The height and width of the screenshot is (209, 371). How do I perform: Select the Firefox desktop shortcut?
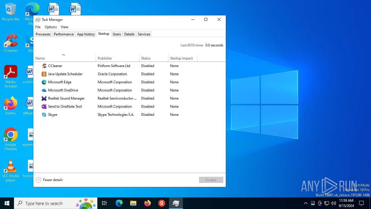coord(11,106)
